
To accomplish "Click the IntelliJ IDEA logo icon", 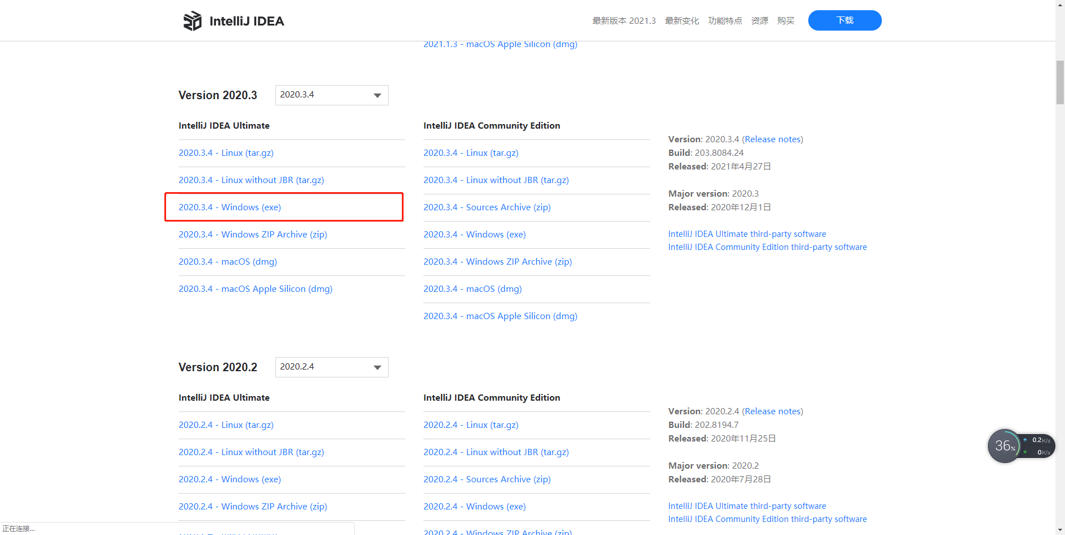I will [x=193, y=21].
